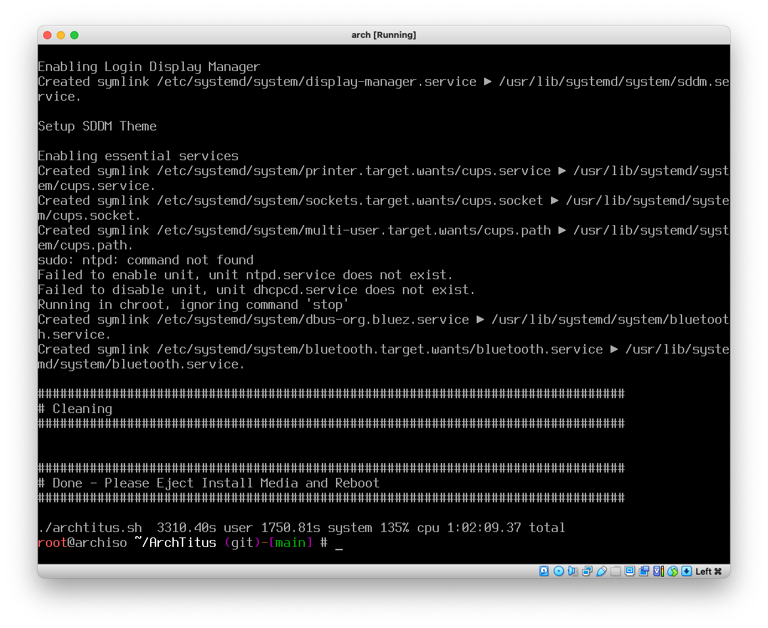Image resolution: width=768 pixels, height=628 pixels.
Task: Click the 'Enabling Login Display Manager' line
Action: [149, 67]
